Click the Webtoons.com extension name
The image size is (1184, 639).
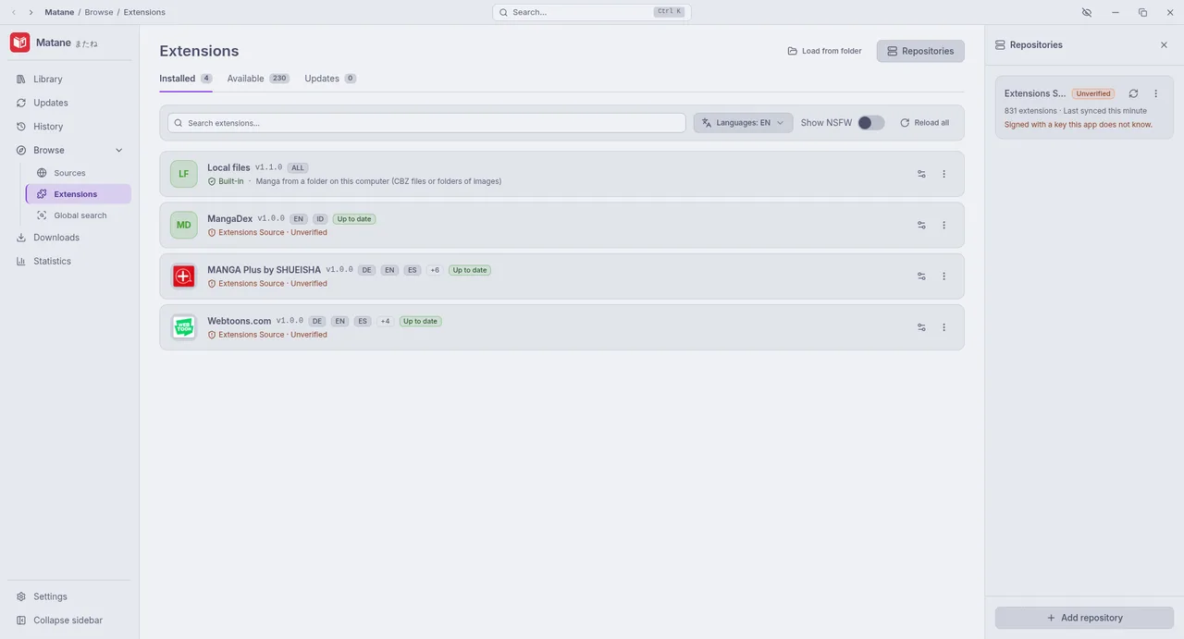click(239, 321)
